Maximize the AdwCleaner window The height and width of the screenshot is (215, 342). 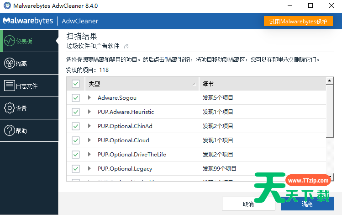click(x=310, y=5)
